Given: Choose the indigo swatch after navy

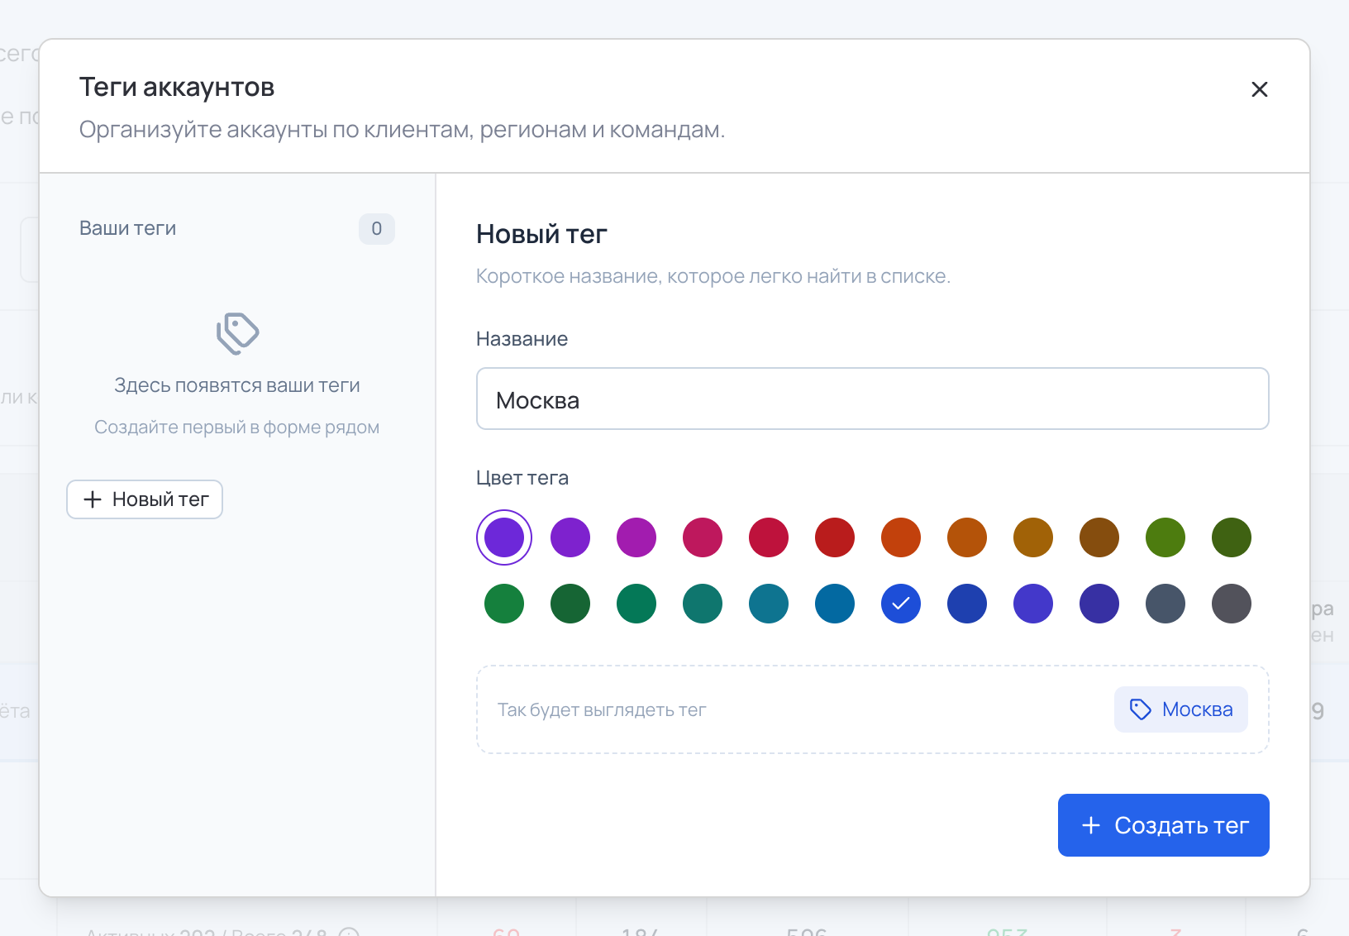Looking at the screenshot, I should (1033, 604).
